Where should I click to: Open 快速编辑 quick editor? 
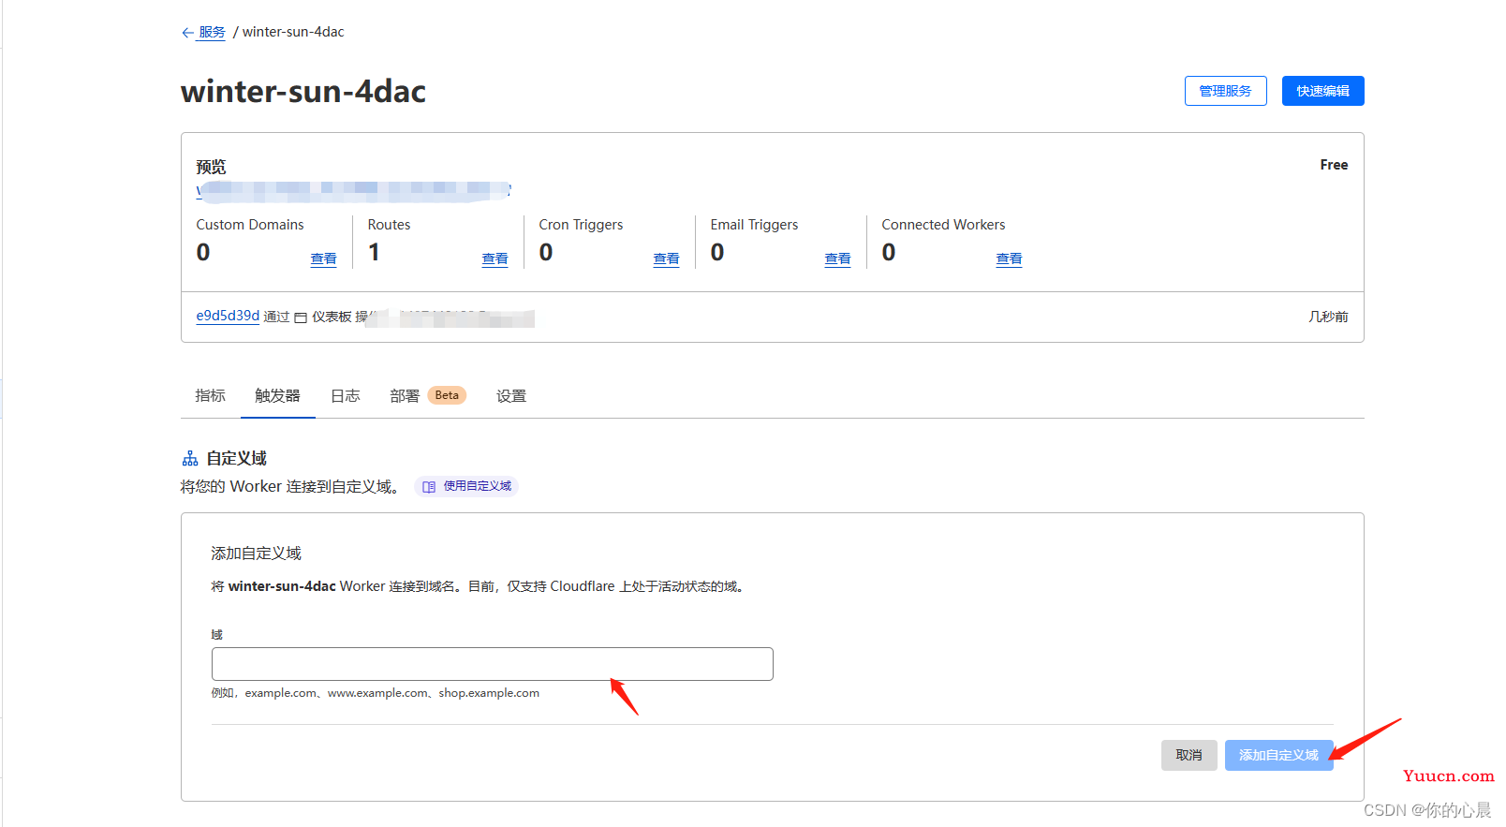point(1322,91)
